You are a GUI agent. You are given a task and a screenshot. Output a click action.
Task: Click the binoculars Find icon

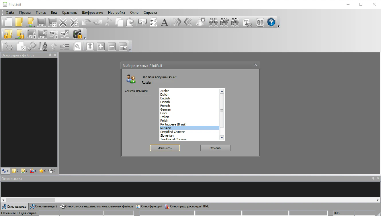tap(213, 22)
